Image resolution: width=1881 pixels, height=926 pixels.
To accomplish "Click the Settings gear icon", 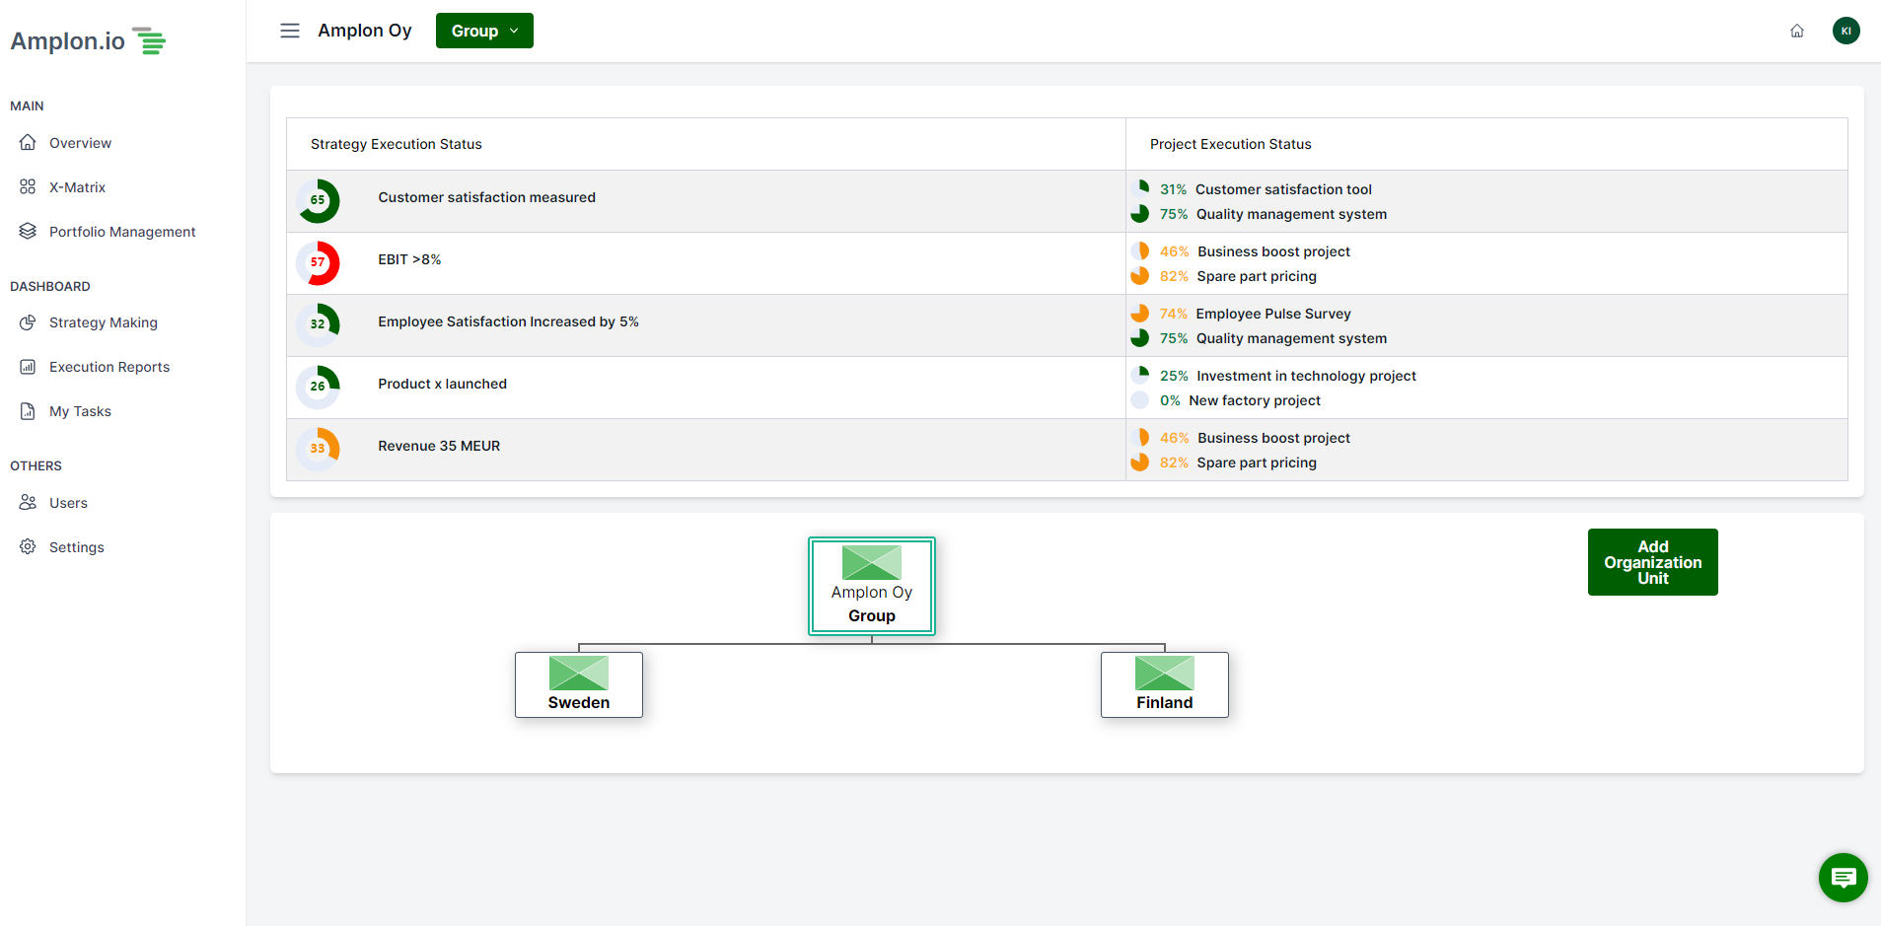I will click(28, 546).
